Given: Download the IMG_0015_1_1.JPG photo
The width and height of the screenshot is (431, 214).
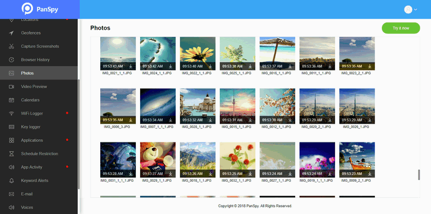Looking at the screenshot, I should pyautogui.click(x=251, y=120).
